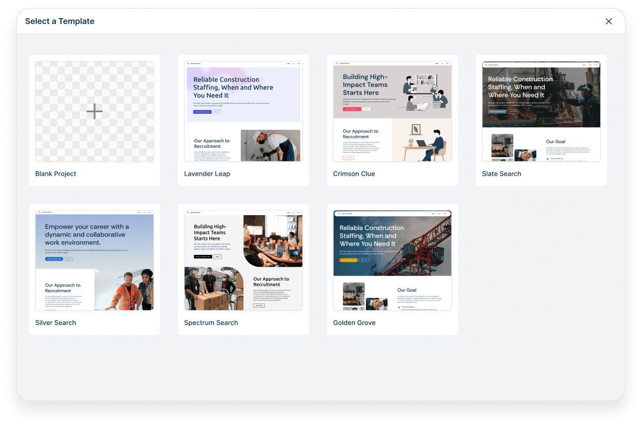Select the Spectrum Search preview image
Viewport: 642px width, 426px height.
point(243,260)
